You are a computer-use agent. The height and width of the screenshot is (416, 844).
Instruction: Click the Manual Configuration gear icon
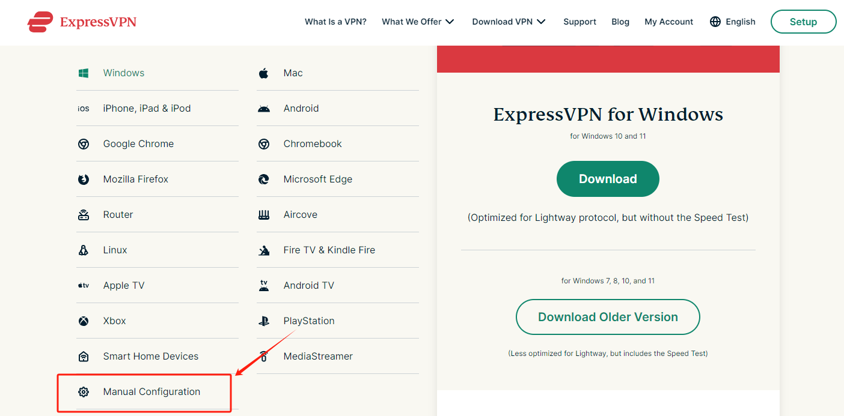point(84,392)
